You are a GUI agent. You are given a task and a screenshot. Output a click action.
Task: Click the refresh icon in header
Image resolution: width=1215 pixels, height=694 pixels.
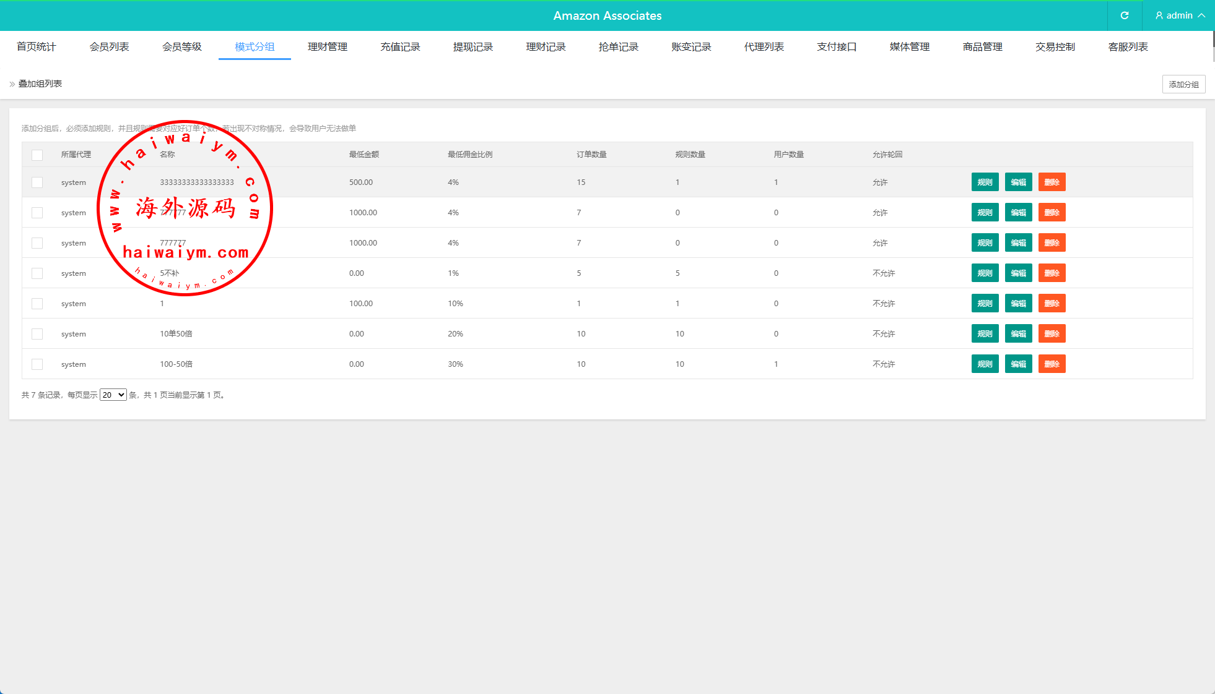[1125, 15]
